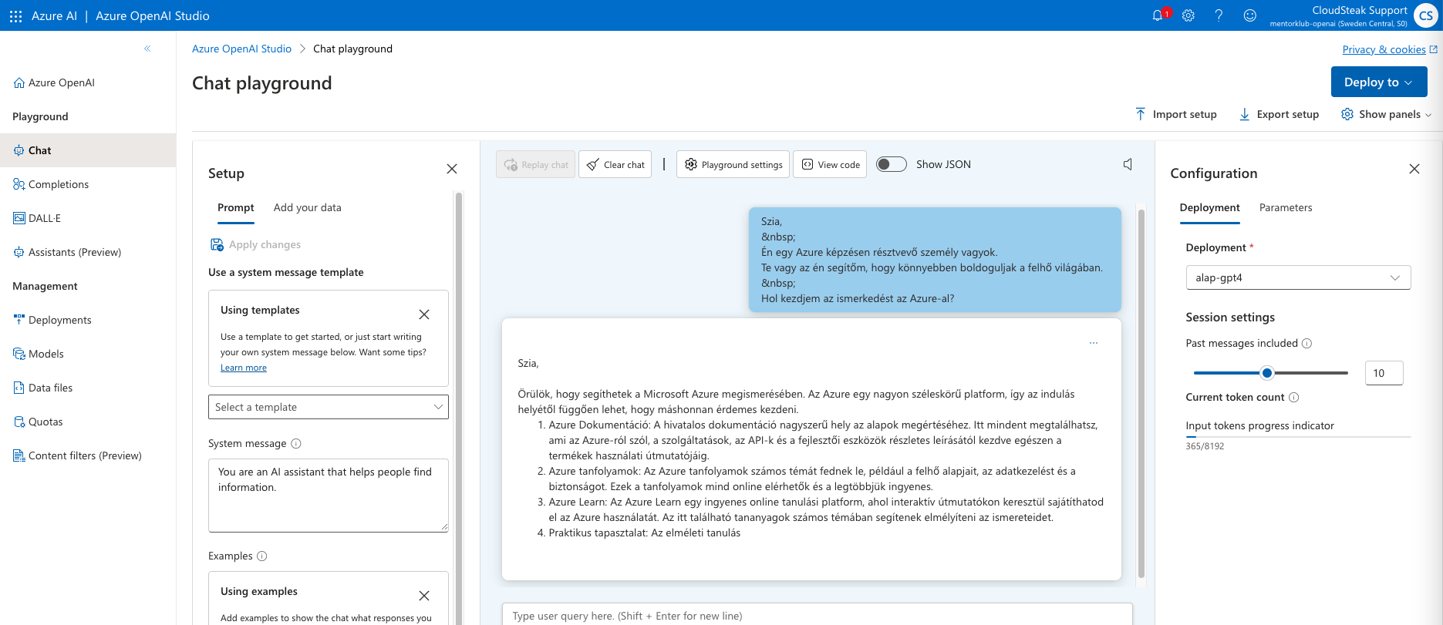
Task: Click the View code button
Action: coord(831,164)
